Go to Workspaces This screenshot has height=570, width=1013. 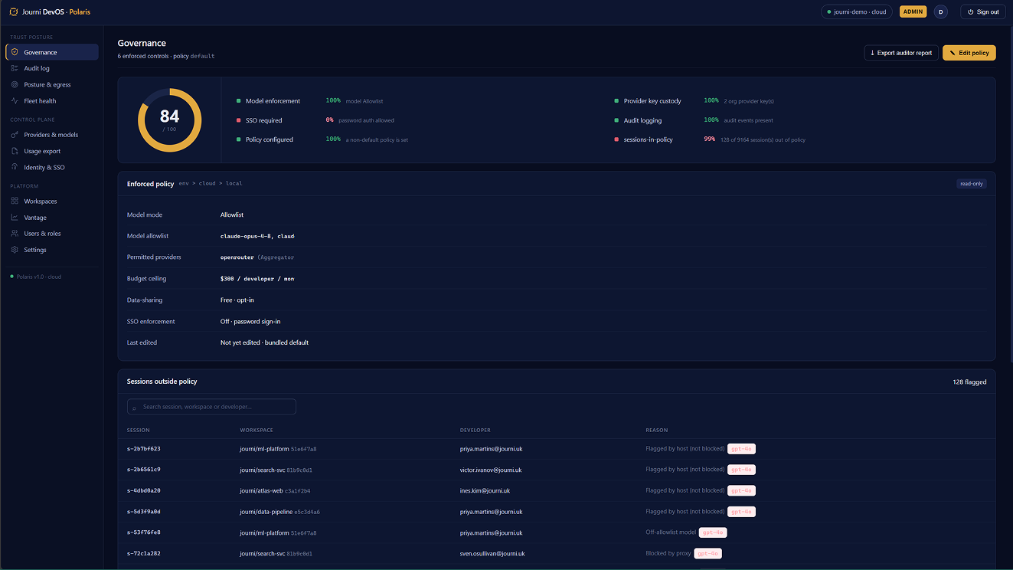(51, 201)
